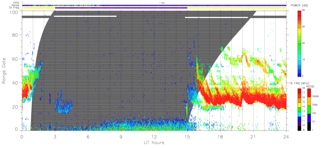Click the 1 tick on NOISE legend

tap(312, 130)
